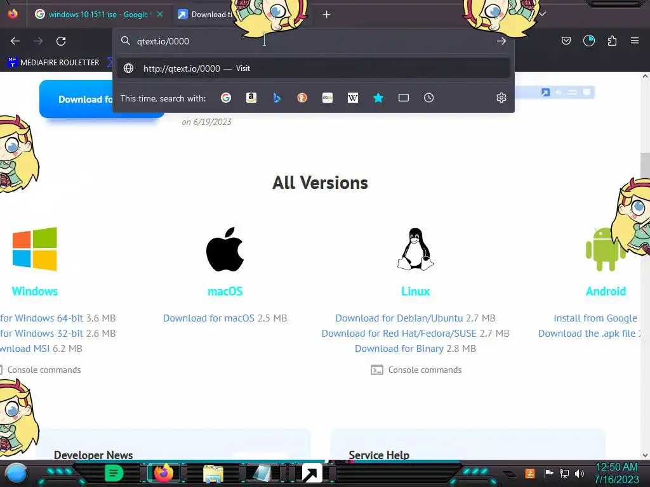Reload the current page
Image resolution: width=650 pixels, height=487 pixels.
61,41
